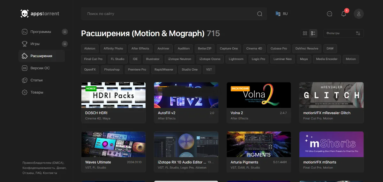
Task: Expand the Игры submenu list button
Action: 65,44
